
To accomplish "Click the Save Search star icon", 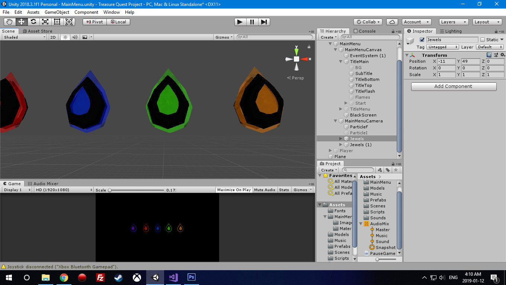I will (x=396, y=170).
